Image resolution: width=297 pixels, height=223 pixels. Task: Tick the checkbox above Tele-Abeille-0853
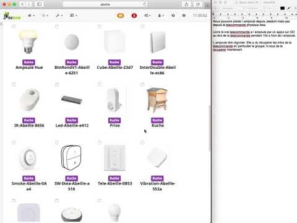[100, 142]
